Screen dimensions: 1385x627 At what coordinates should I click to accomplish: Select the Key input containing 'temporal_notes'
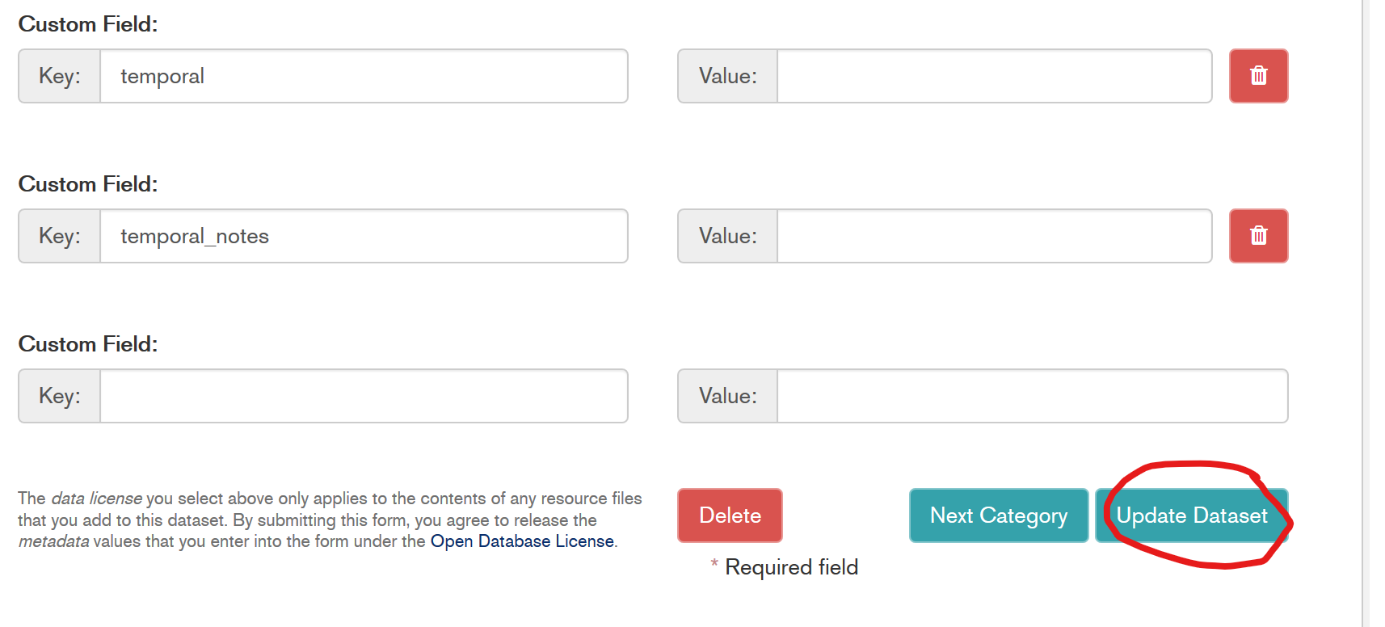[x=364, y=236]
